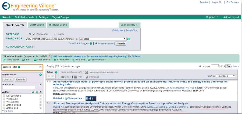
Task: Click the Limit to button
Action: click(x=8, y=79)
